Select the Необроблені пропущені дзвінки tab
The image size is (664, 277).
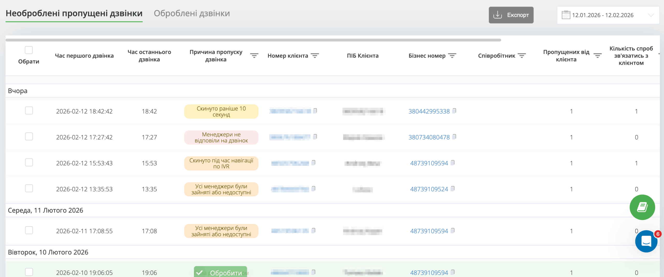74,13
